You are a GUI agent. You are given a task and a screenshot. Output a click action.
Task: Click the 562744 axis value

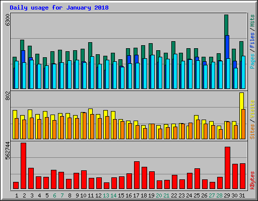pos(8,151)
